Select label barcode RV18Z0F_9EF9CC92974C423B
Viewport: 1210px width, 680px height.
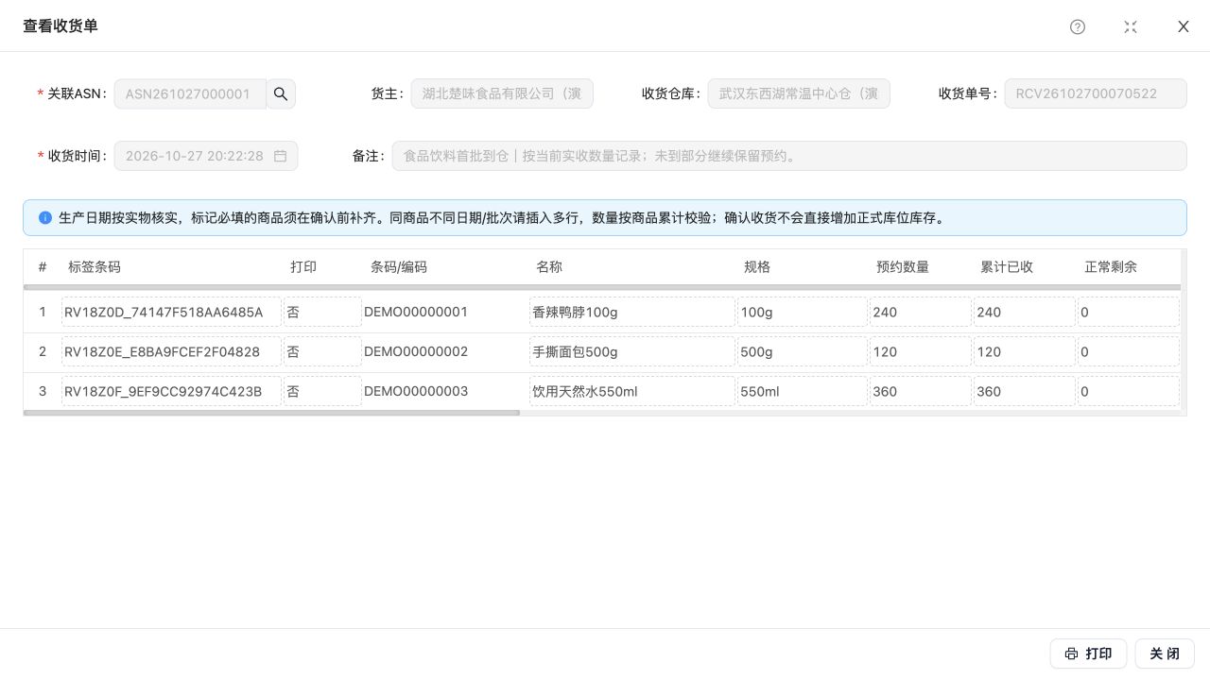(x=172, y=391)
